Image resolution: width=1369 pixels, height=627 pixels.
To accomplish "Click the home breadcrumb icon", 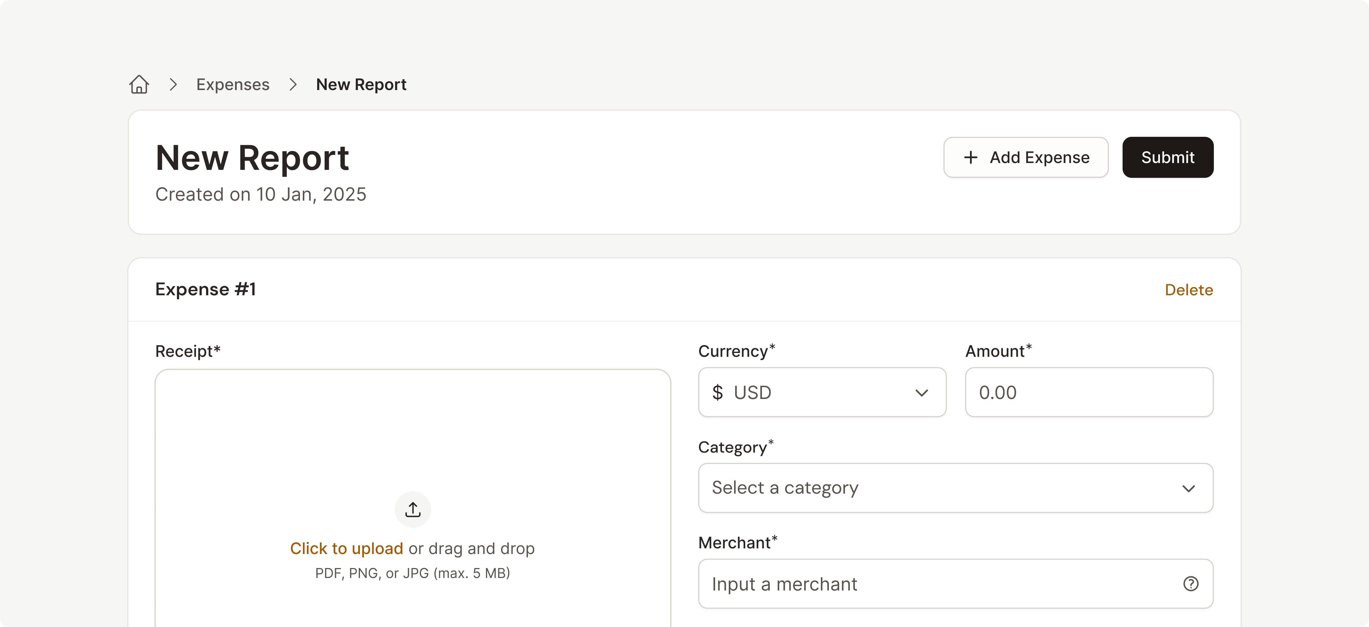I will click(139, 84).
